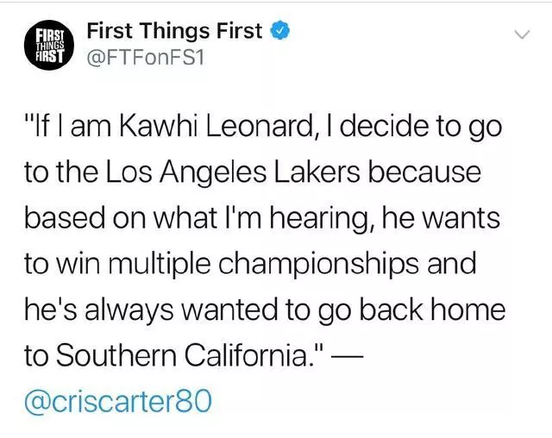Open the First Things First display name
The image size is (552, 438).
[x=174, y=31]
